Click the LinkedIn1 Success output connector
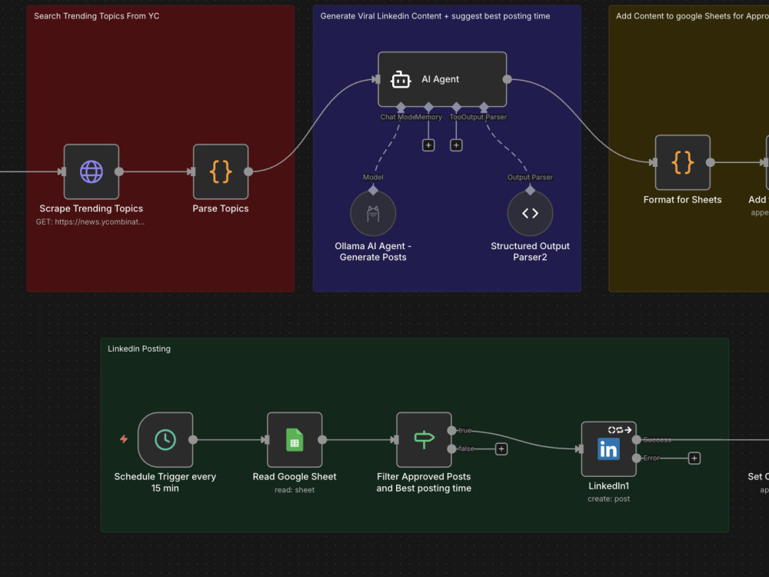The height and width of the screenshot is (577, 769). 637,439
